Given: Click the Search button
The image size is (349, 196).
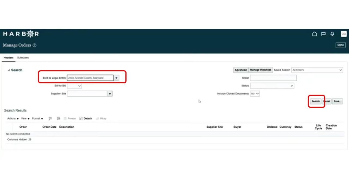Looking at the screenshot, I should (x=316, y=101).
